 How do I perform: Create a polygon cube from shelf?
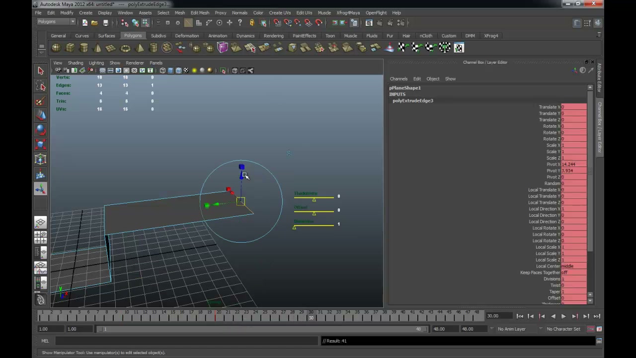70,48
